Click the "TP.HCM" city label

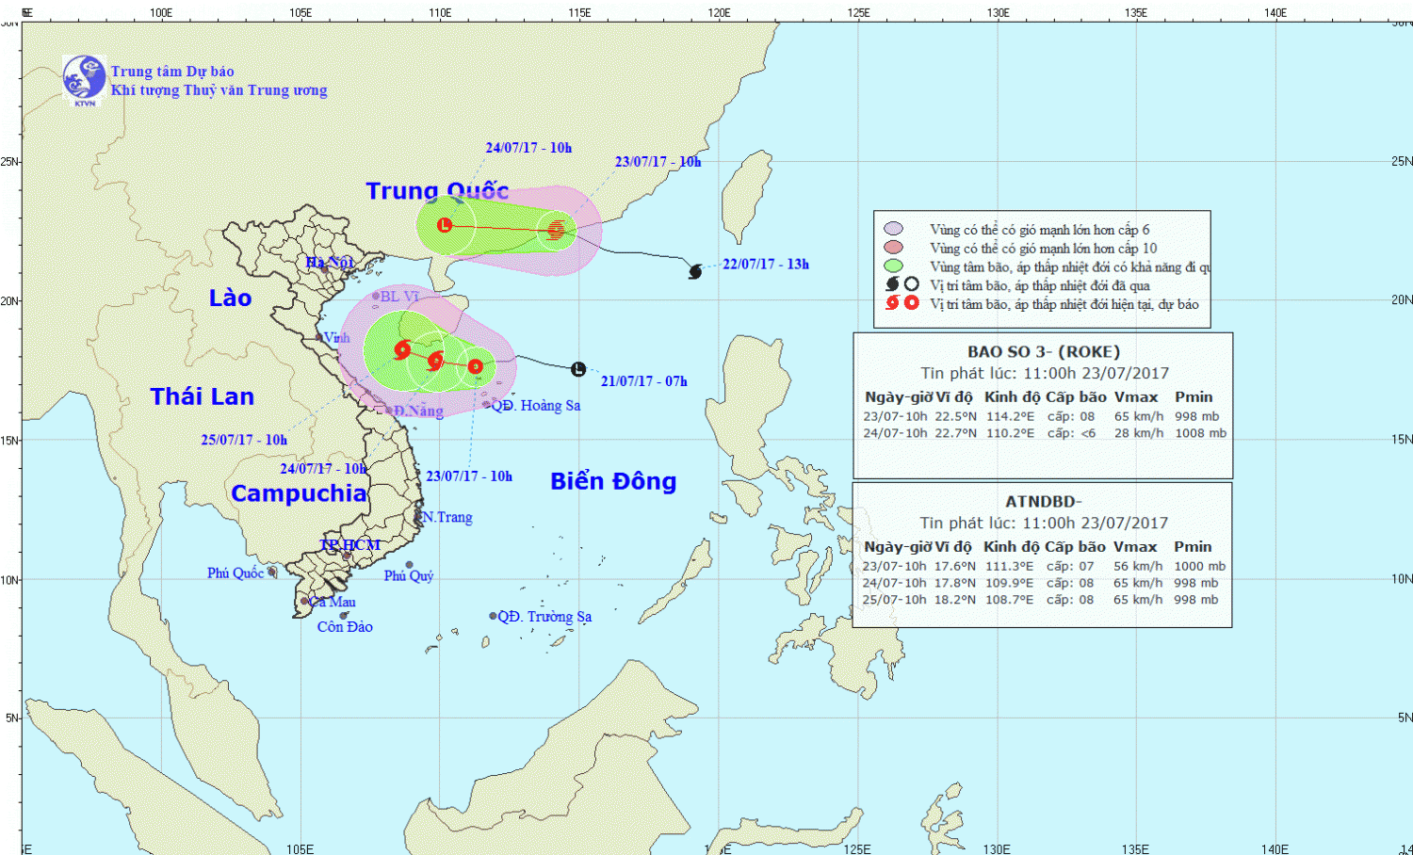pyautogui.click(x=349, y=544)
